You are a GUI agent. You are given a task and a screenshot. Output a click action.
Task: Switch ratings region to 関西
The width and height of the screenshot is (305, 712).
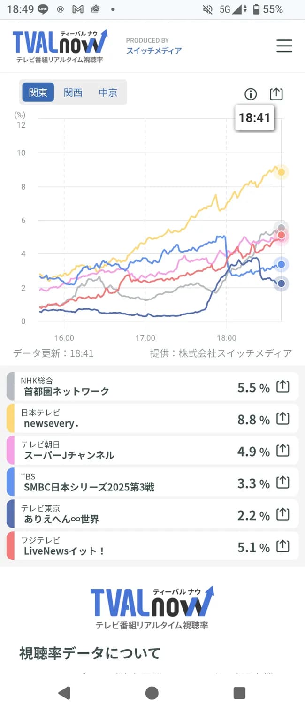73,92
